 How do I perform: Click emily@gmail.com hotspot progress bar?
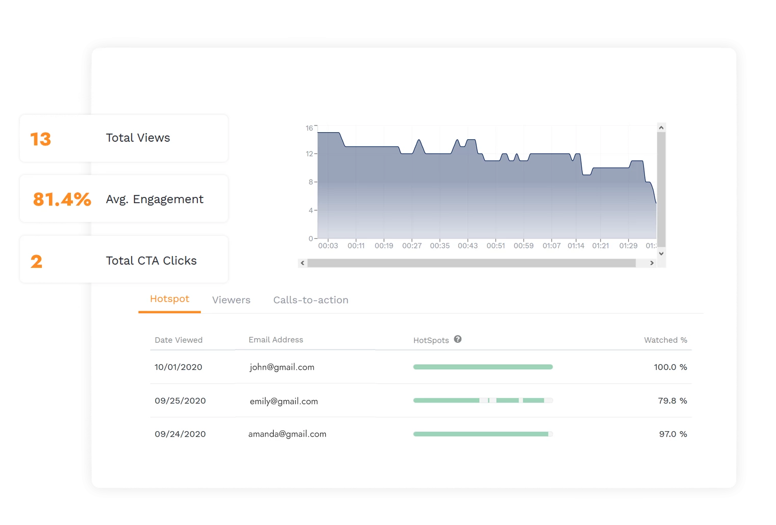[483, 401]
